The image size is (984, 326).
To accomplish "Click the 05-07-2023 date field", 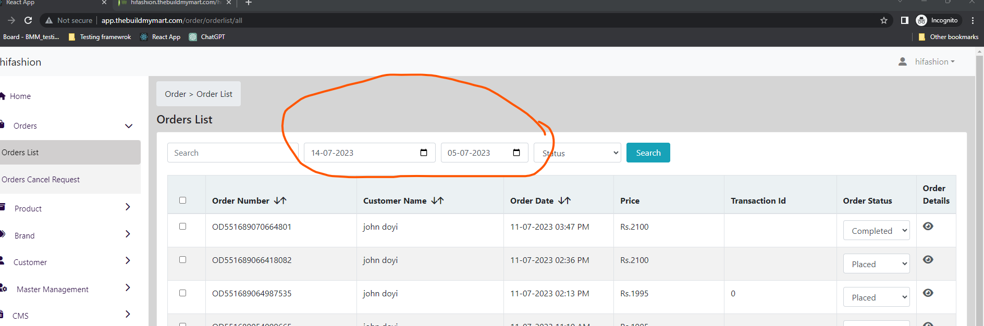I will pyautogui.click(x=485, y=153).
